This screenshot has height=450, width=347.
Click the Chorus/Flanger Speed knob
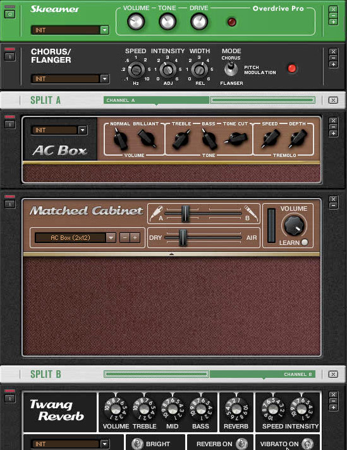coord(136,70)
